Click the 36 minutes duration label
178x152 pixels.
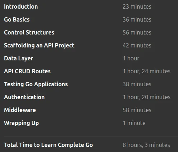(x=137, y=19)
